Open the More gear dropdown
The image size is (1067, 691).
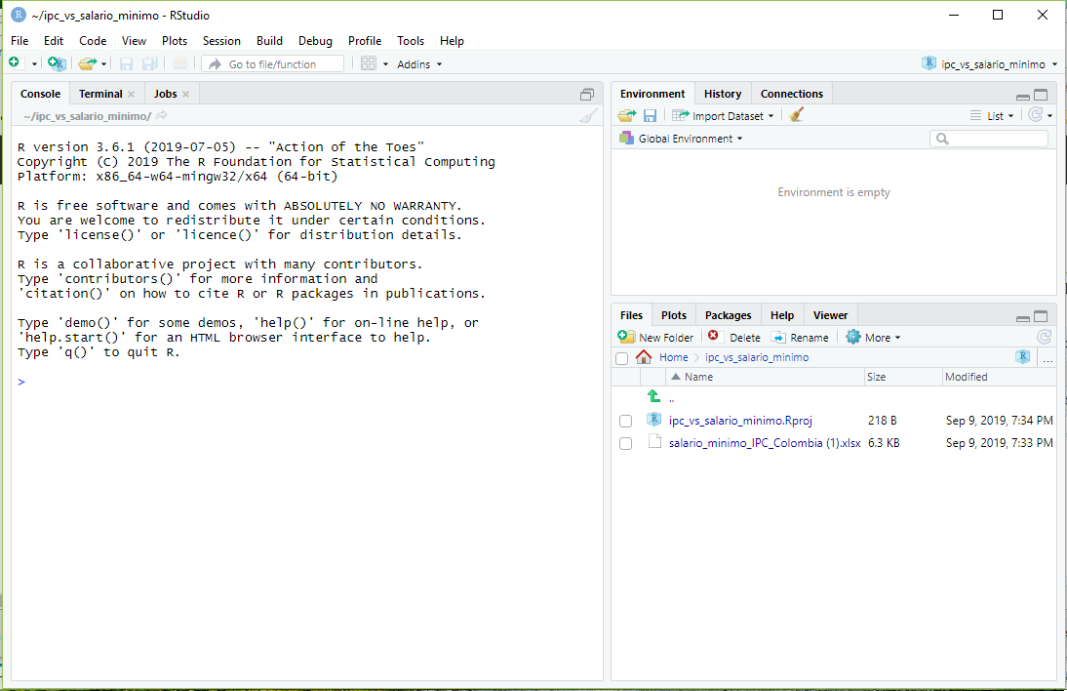click(873, 337)
